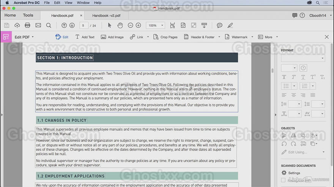334x187 pixels.
Task: Open the Help question mark icon
Action: click(302, 15)
